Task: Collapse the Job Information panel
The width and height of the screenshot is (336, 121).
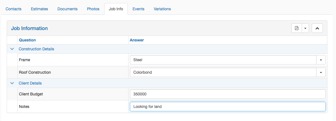Action: coord(317,28)
